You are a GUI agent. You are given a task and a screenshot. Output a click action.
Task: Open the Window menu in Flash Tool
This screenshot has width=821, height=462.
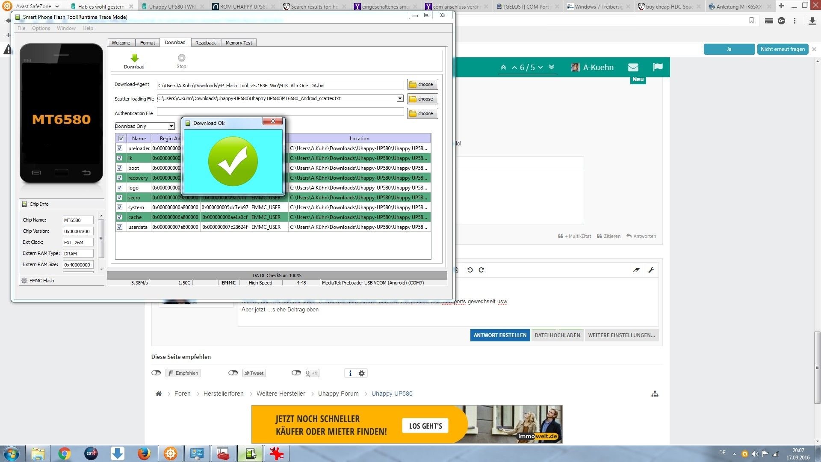tap(66, 28)
